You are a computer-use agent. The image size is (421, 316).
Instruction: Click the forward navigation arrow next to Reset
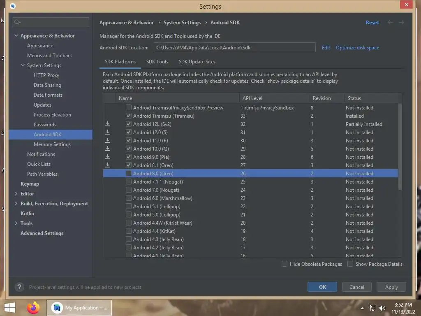[401, 22]
